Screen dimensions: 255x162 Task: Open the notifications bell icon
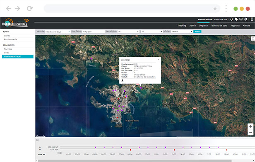(231, 19)
